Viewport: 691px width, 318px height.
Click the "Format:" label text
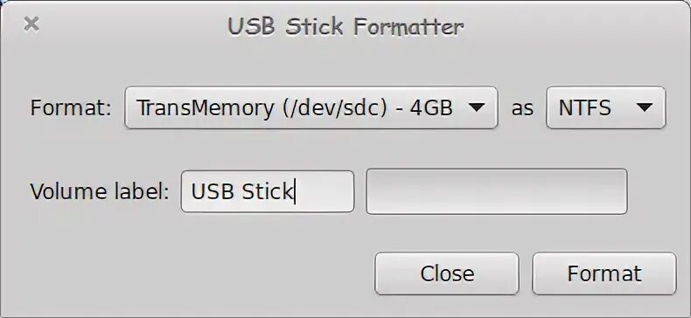pyautogui.click(x=71, y=108)
